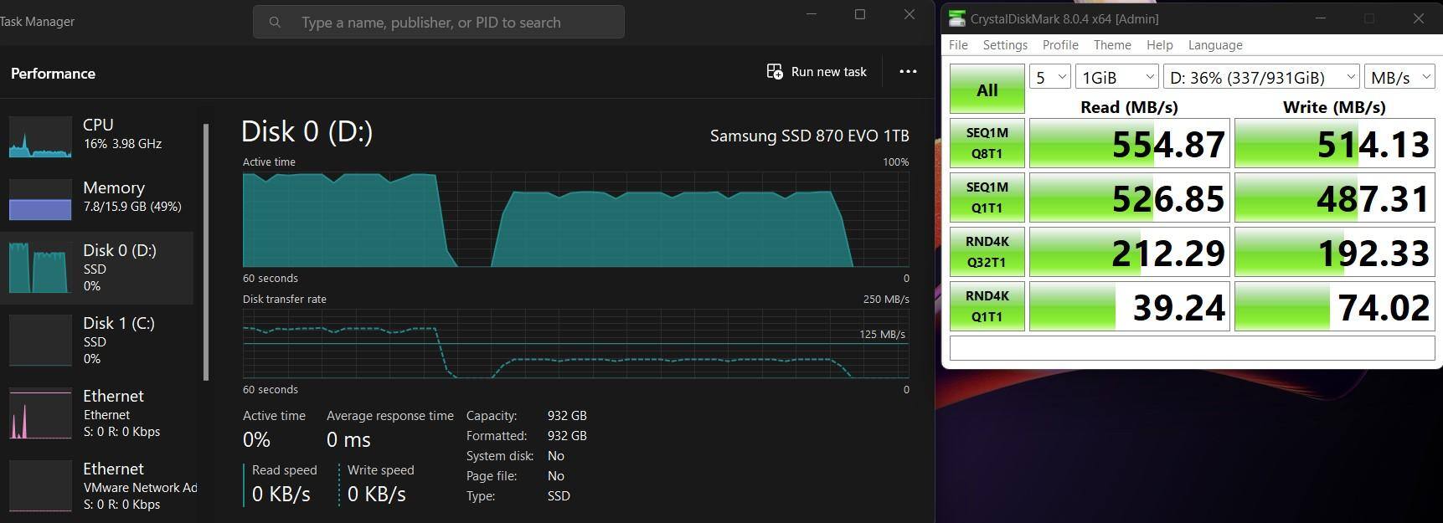This screenshot has height=523, width=1443.
Task: Open the Profile menu
Action: (1059, 45)
